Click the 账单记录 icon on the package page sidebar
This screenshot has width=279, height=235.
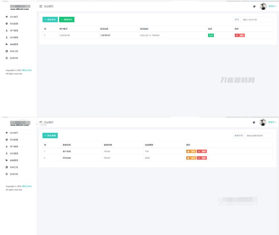7,167
